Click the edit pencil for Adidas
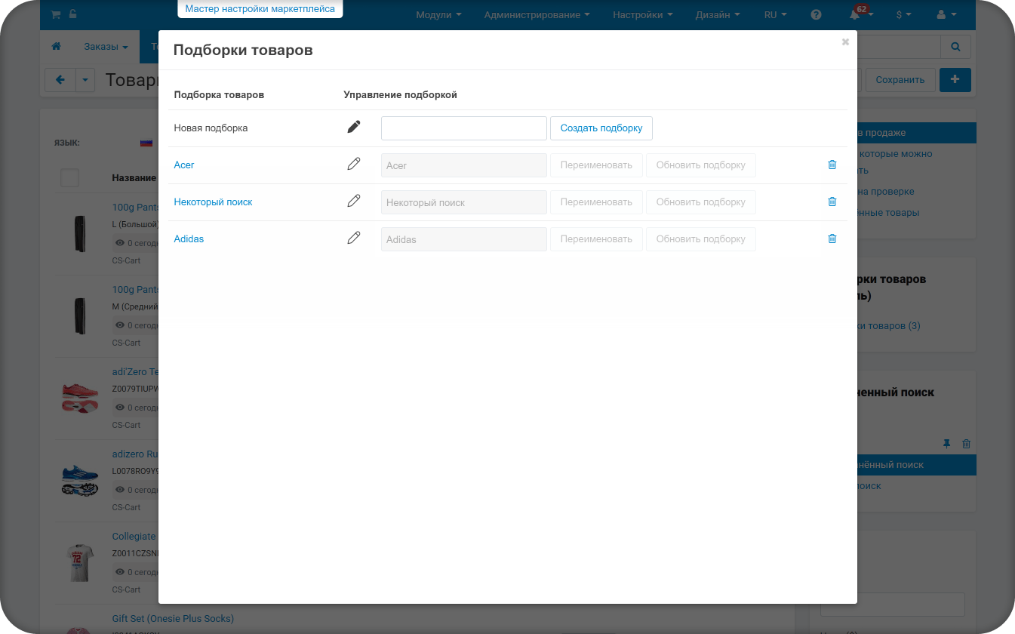 (x=354, y=238)
